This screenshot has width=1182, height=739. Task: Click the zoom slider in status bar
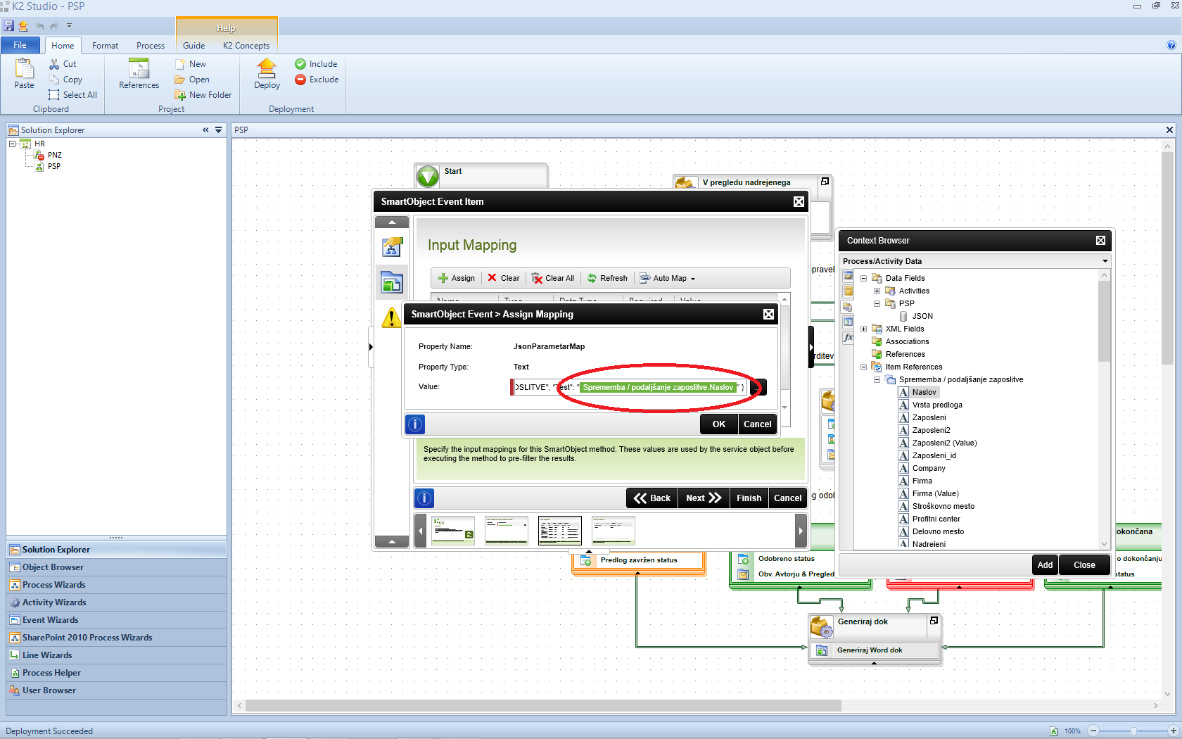click(1133, 731)
